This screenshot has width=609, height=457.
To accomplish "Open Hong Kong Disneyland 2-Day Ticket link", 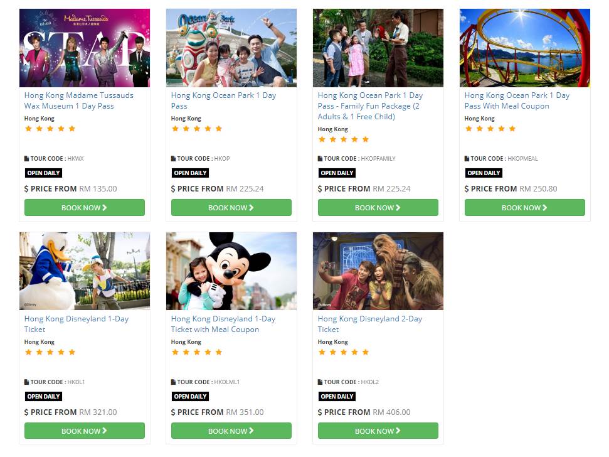I will tap(370, 324).
